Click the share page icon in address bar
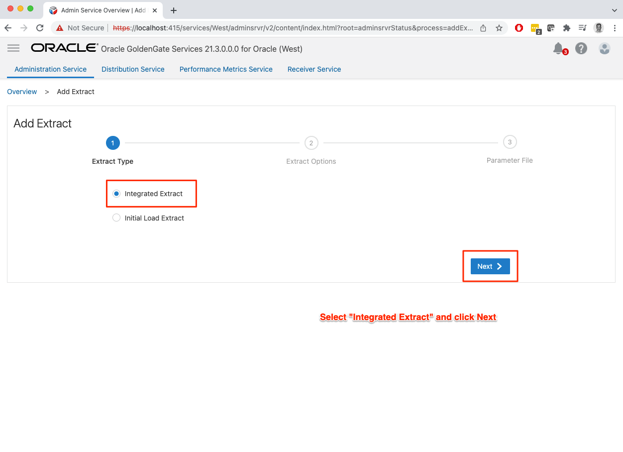 tap(483, 28)
